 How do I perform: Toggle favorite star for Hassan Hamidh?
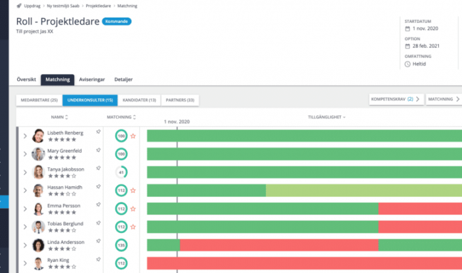pyautogui.click(x=133, y=191)
